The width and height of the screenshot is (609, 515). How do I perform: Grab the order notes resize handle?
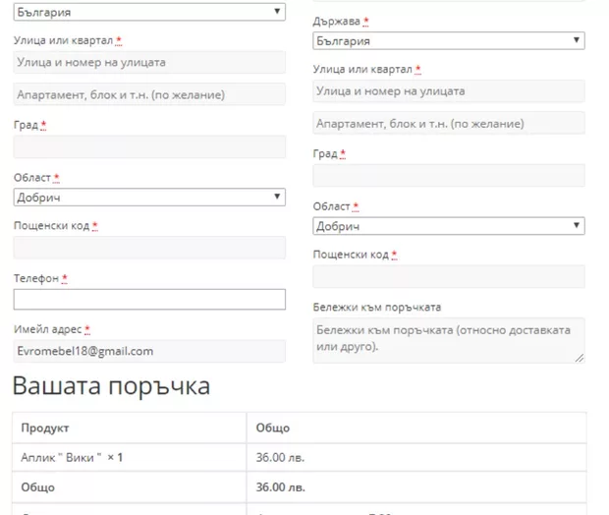click(579, 358)
